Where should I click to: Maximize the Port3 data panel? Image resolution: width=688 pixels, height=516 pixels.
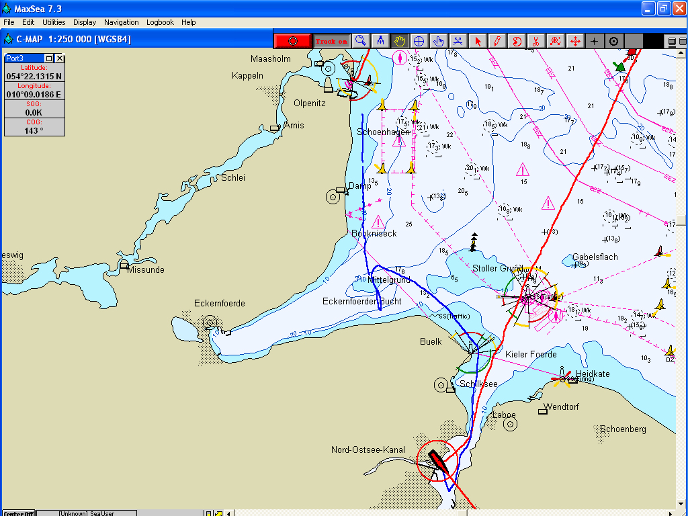[49, 58]
